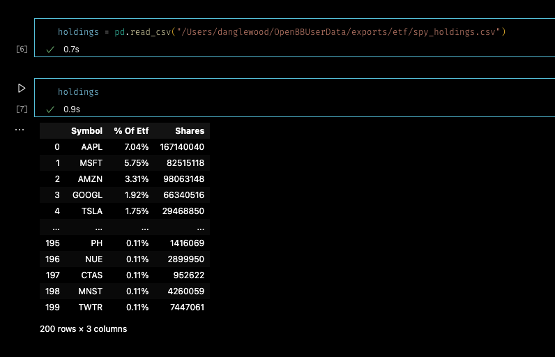Click row index 199
Viewport: 555px width, 357px height.
pyautogui.click(x=52, y=307)
